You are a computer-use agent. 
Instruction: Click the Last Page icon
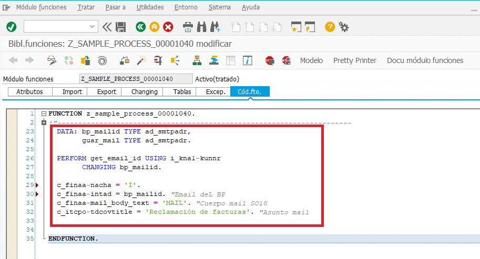(277, 27)
